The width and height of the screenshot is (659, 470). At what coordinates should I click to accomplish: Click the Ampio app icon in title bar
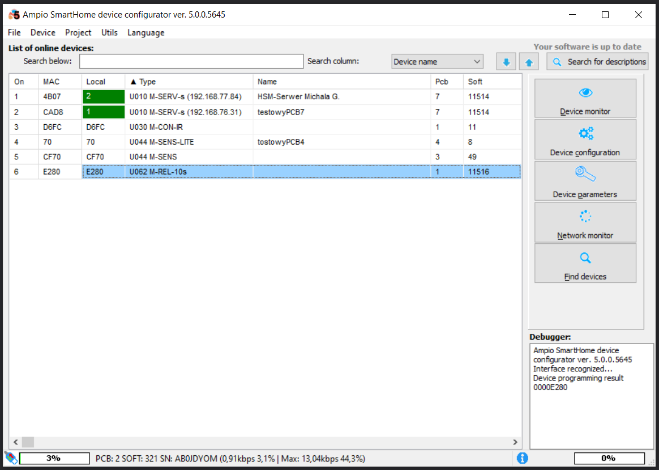point(14,15)
